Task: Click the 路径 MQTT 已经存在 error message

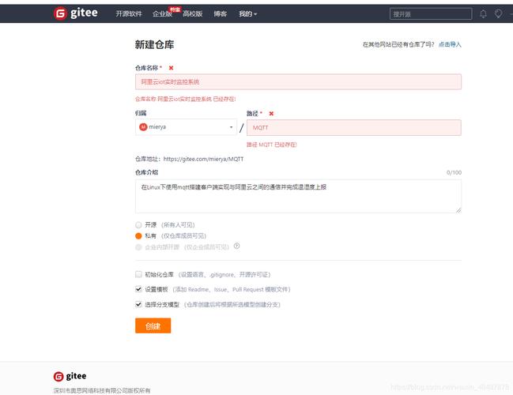Action: pyautogui.click(x=272, y=145)
